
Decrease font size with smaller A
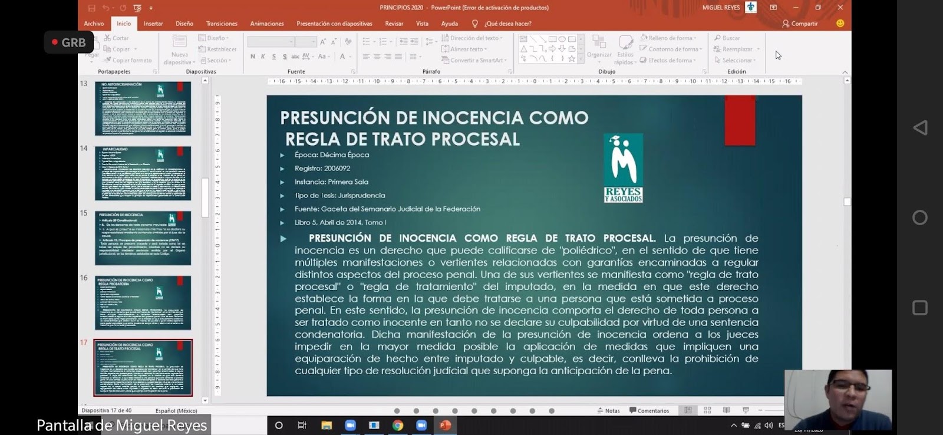tap(334, 42)
